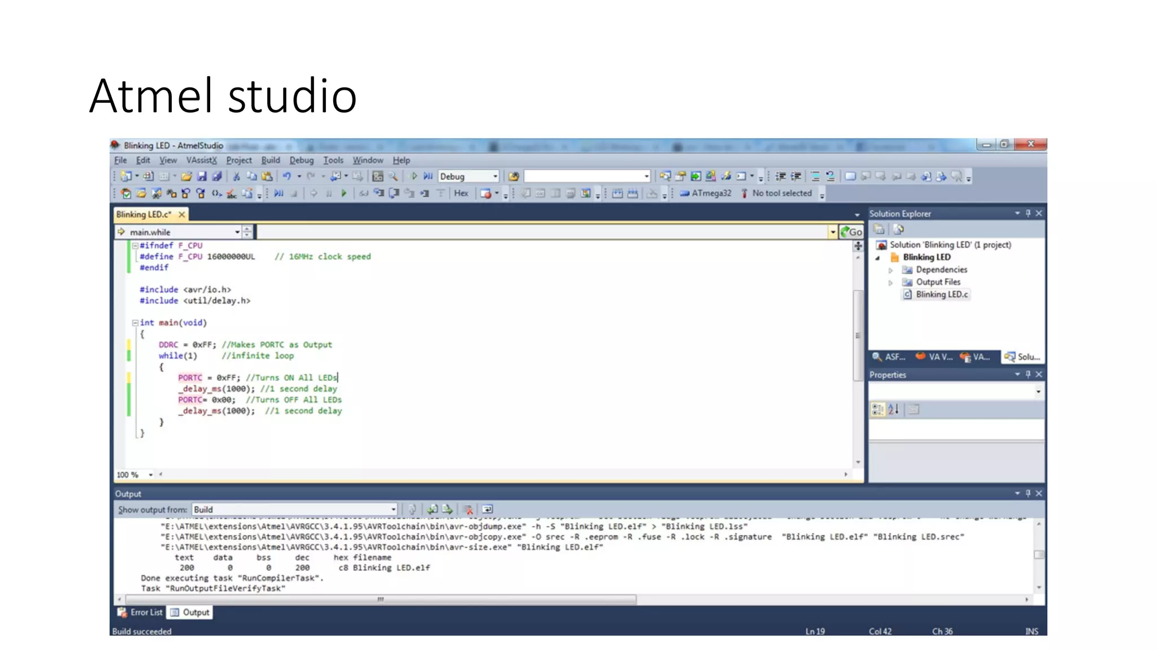Open the Build menu
Screen dimensions: 1157x650
(271, 160)
